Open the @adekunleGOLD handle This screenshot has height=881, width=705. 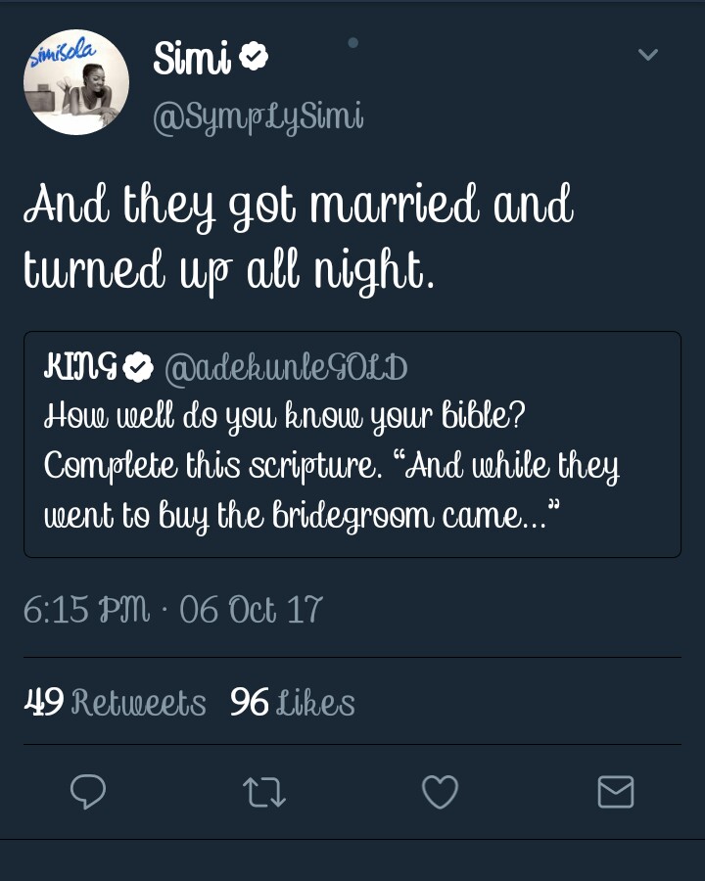pos(286,368)
